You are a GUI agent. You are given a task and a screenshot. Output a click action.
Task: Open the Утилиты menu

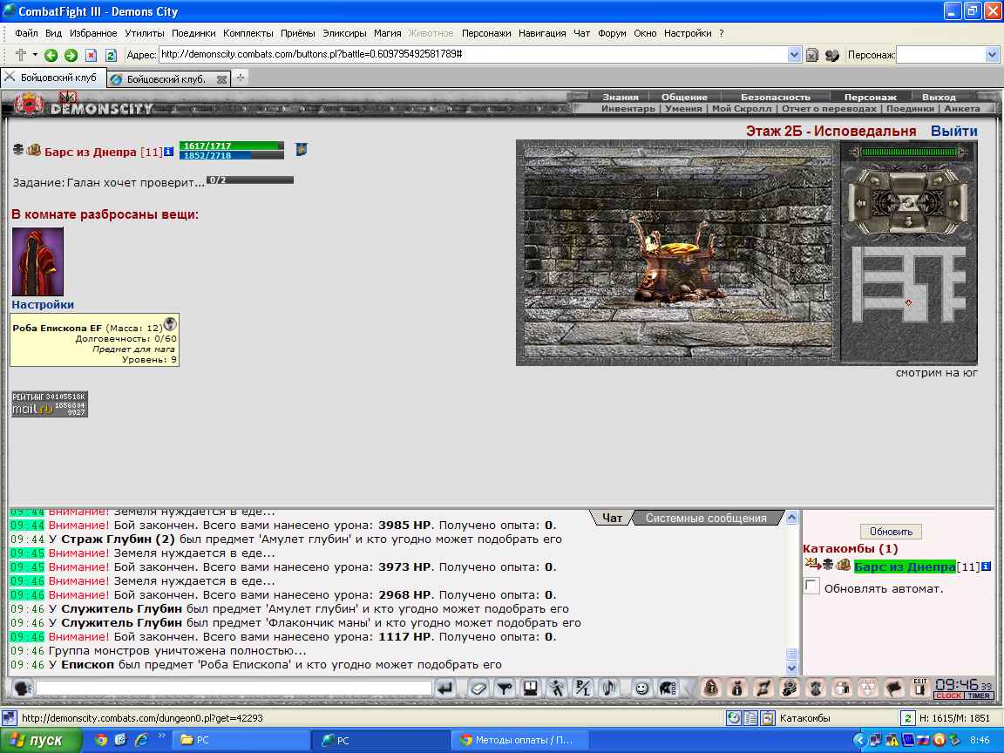click(x=144, y=33)
